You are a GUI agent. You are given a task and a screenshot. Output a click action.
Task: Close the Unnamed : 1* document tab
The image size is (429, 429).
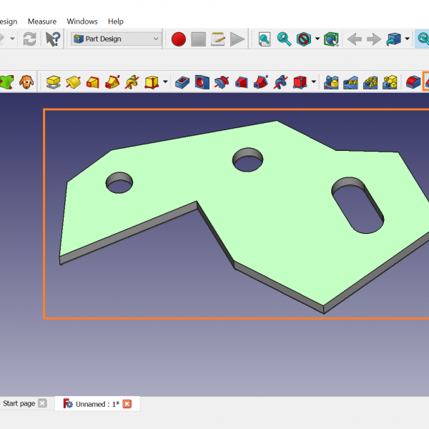click(127, 404)
